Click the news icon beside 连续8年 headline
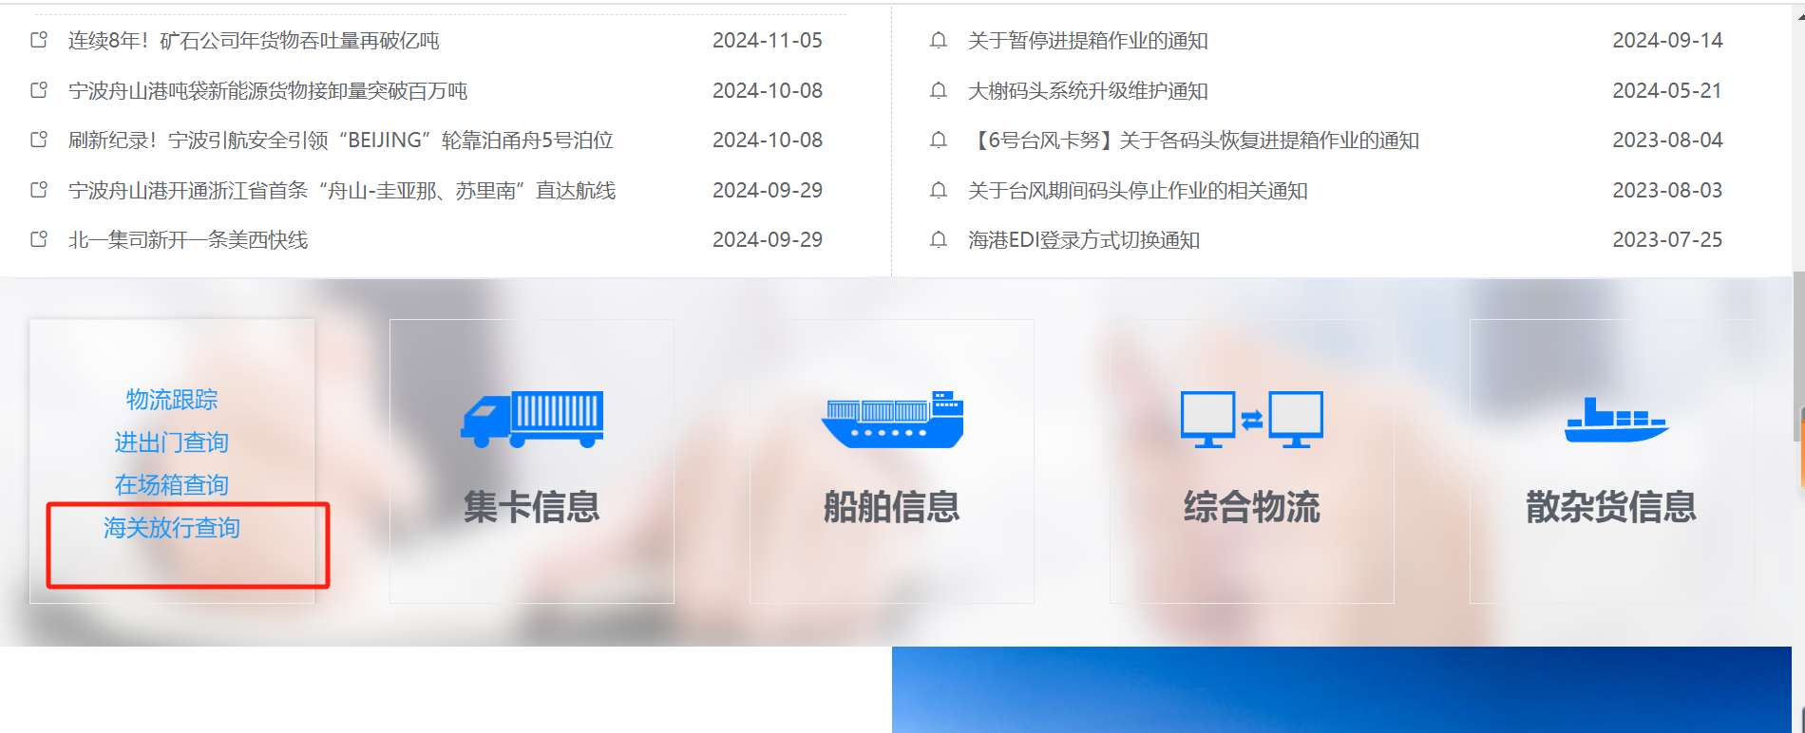Screen dimensions: 1805x733 coord(39,41)
